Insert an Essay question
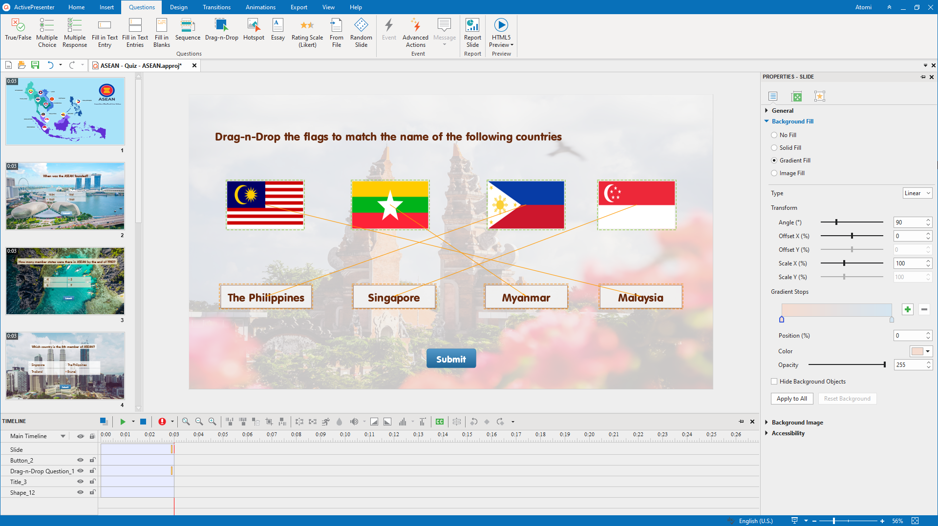This screenshot has height=526, width=938. tap(278, 29)
